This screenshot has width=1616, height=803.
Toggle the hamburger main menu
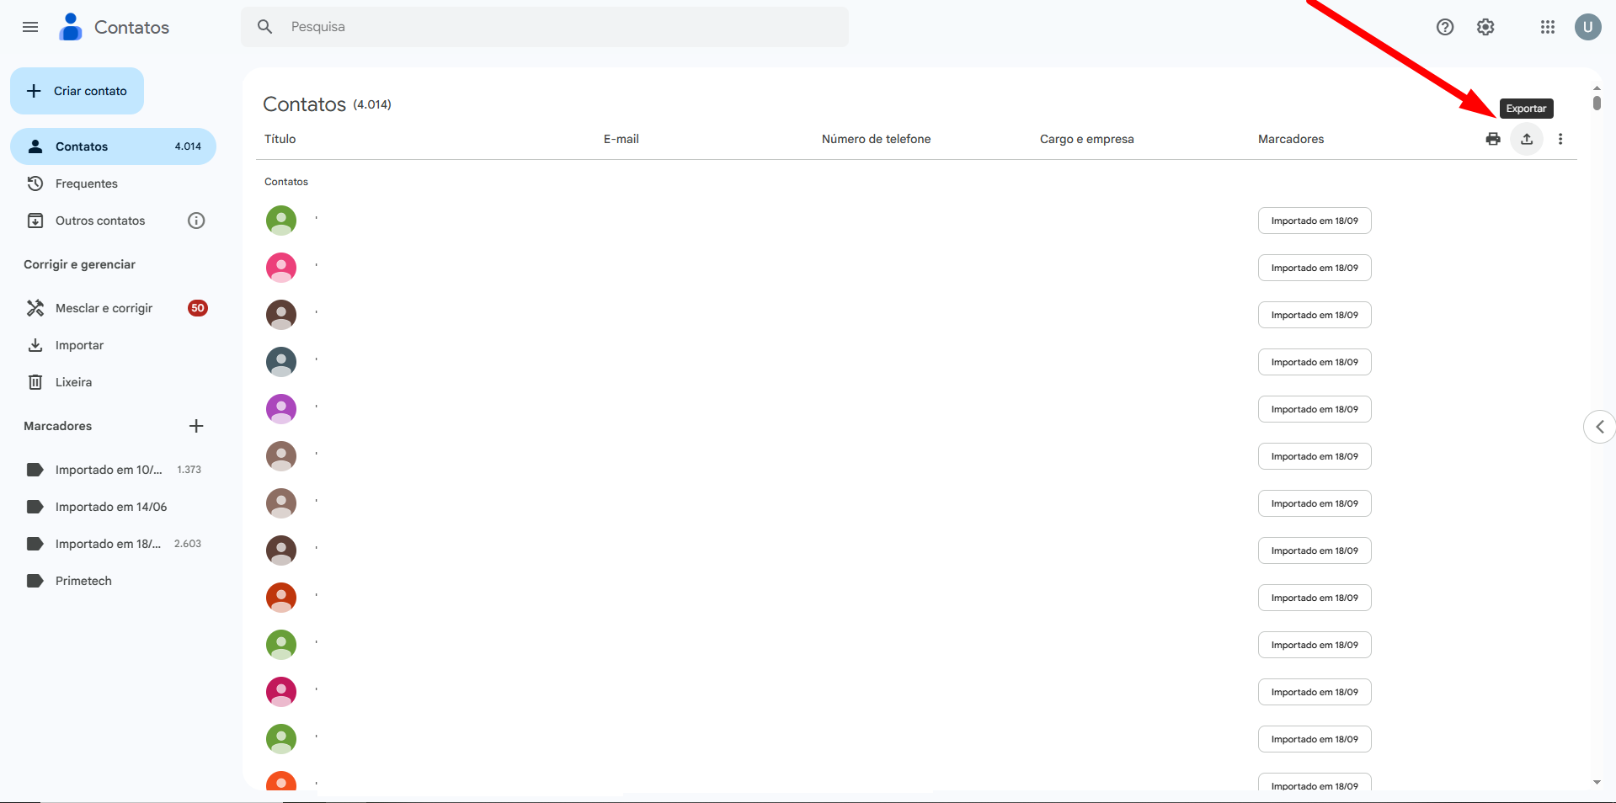pyautogui.click(x=30, y=27)
